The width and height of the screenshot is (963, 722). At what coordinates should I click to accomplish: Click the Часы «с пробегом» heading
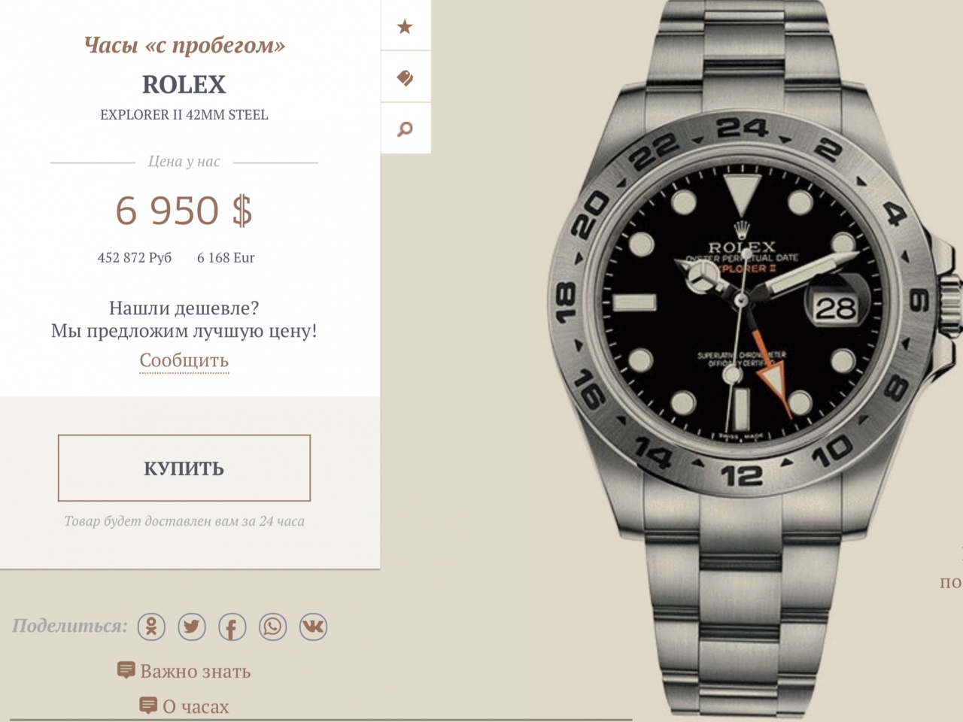[x=184, y=45]
